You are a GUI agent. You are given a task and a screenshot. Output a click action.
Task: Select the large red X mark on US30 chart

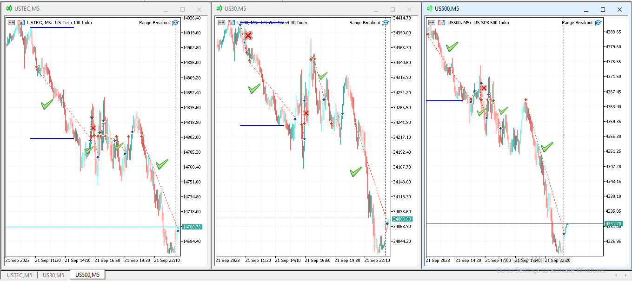(248, 35)
